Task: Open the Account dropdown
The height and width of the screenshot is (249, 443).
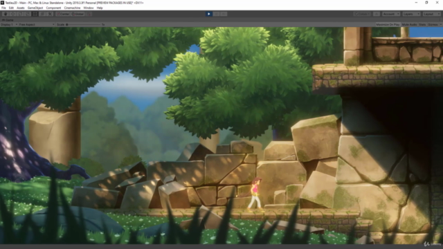Action: pos(390,14)
